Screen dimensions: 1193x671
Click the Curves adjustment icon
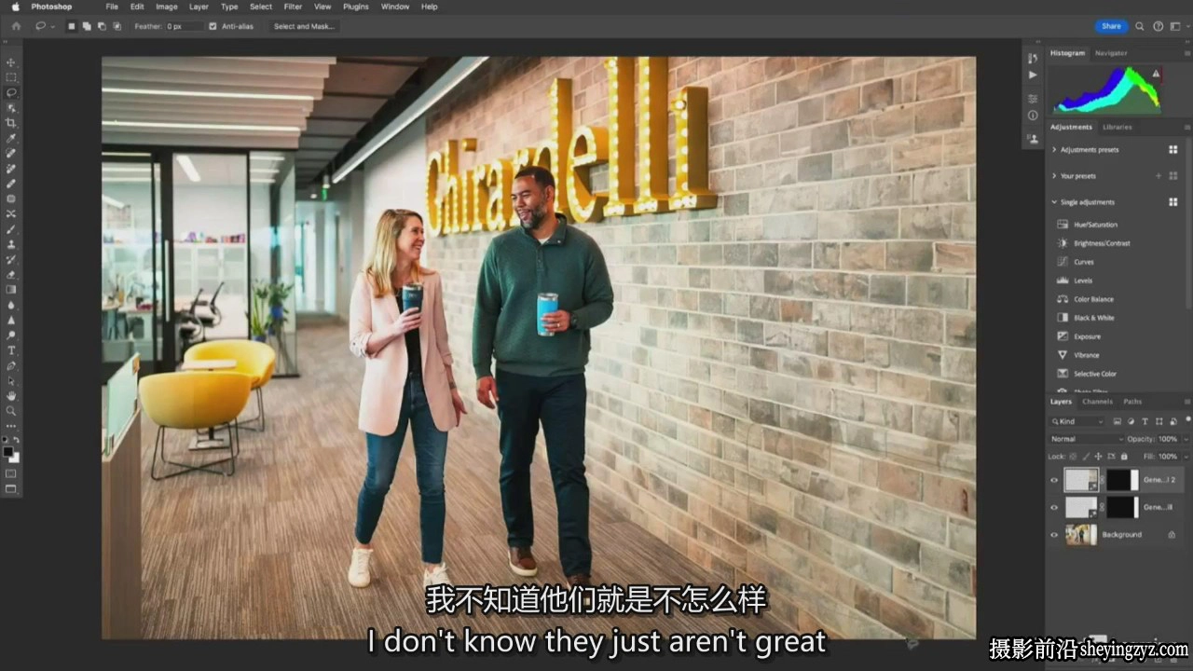[1063, 262]
